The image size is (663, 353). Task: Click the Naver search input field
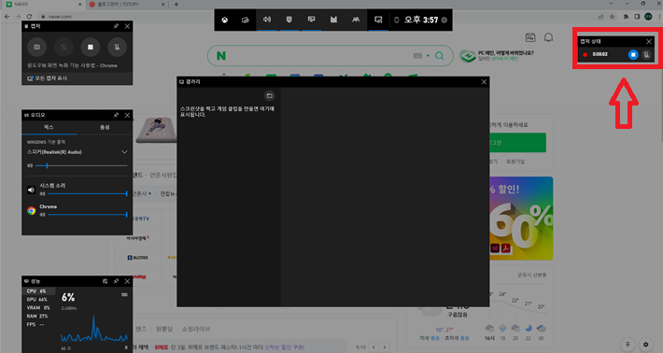319,56
